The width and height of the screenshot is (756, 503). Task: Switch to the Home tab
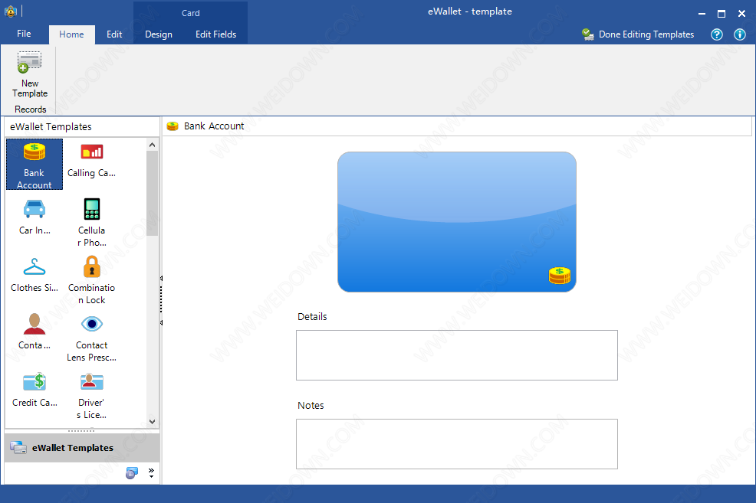71,34
